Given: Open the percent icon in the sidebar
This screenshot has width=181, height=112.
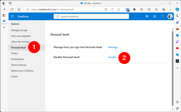Looking at the screenshot, I should (x=177, y=61).
